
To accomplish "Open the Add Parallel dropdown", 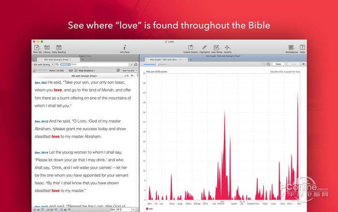I will pos(129,71).
